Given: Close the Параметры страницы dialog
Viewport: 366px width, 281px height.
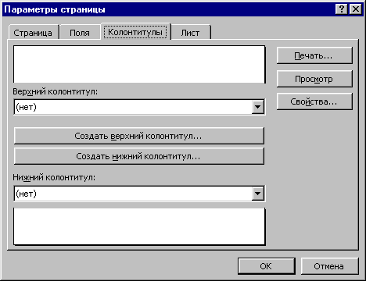Looking at the screenshot, I should (355, 9).
